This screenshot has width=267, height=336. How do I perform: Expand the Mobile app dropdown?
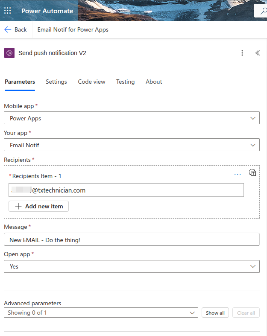[252, 118]
